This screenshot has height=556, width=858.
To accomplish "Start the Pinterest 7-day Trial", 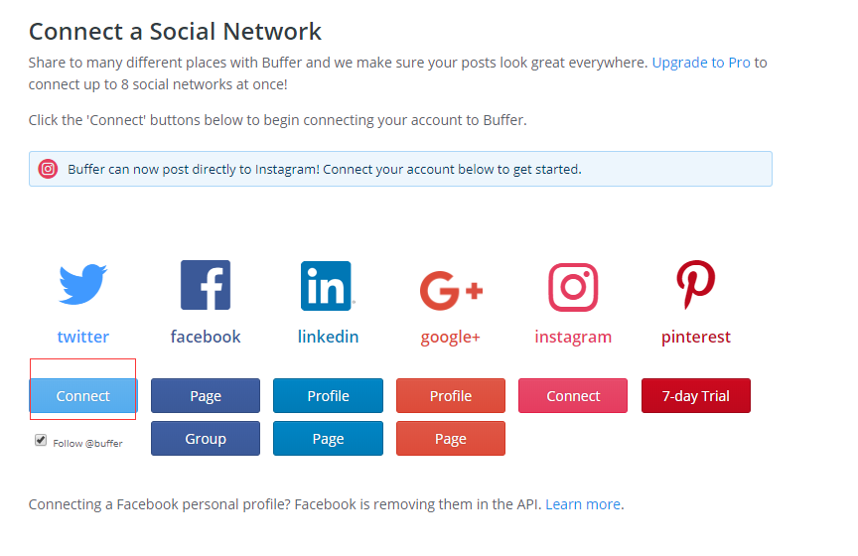I will [x=696, y=396].
